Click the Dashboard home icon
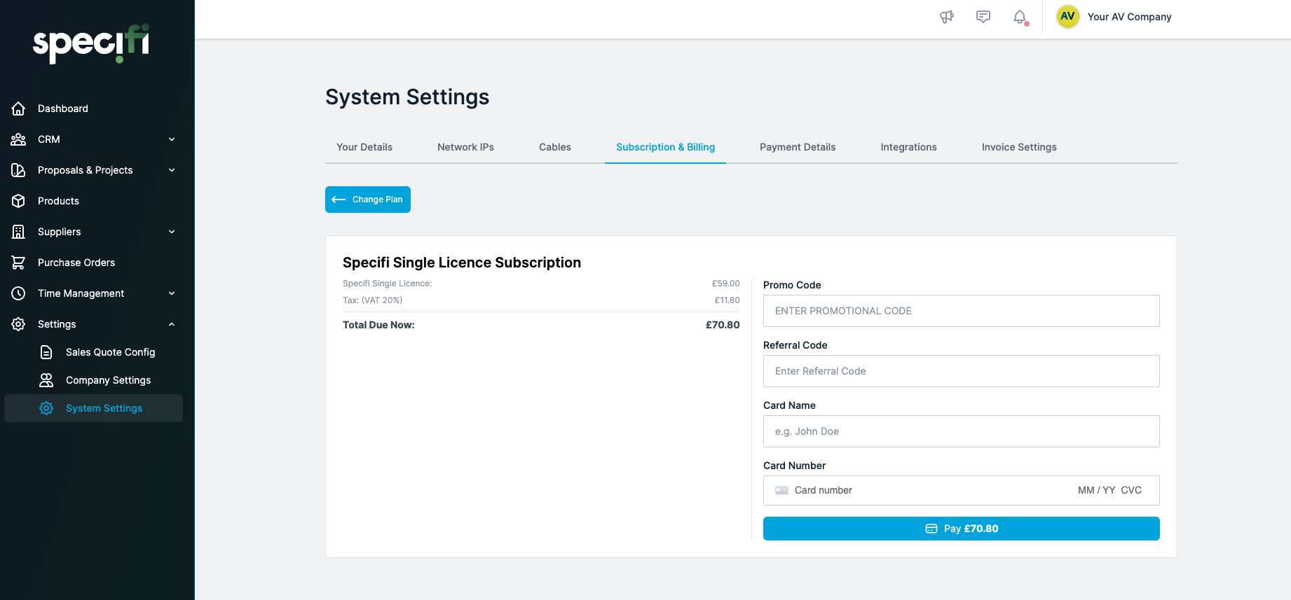 (19, 109)
